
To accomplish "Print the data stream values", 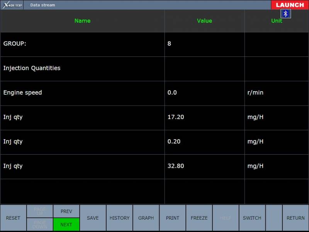I will tap(173, 218).
